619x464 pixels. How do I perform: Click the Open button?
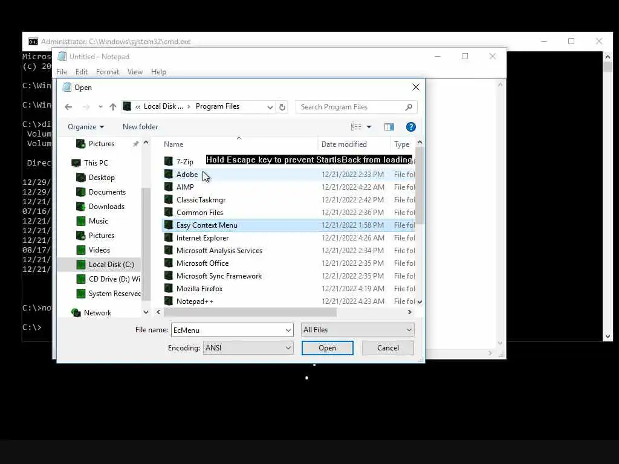(327, 348)
